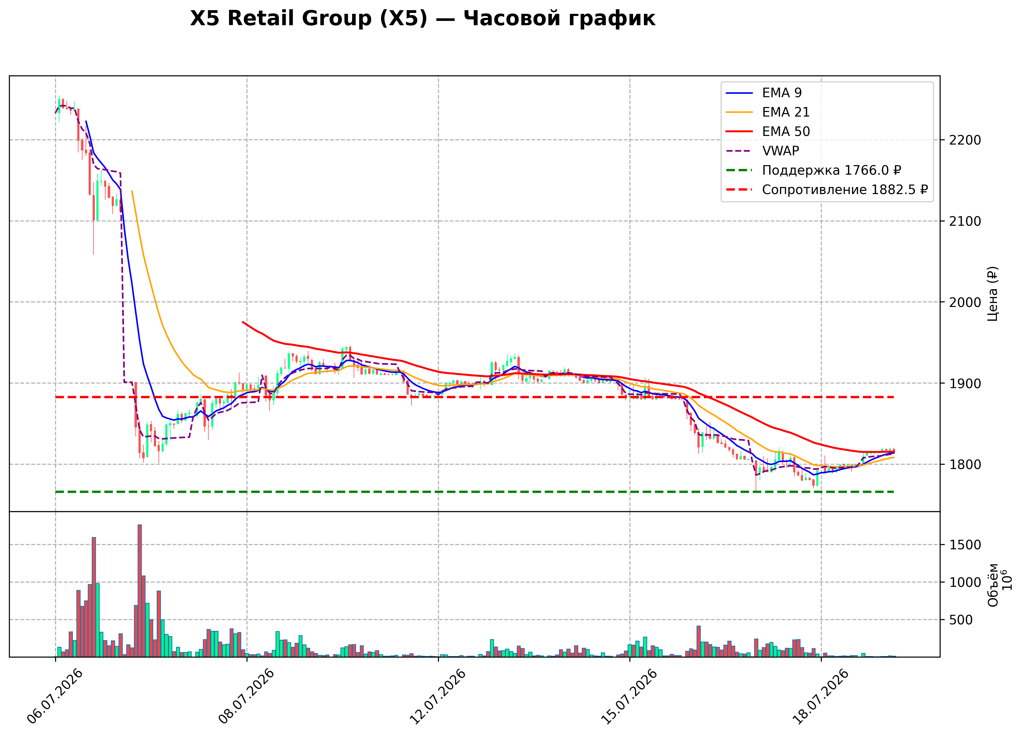Click the 15.07.2026 date label
This screenshot has width=1024, height=736.
[629, 696]
